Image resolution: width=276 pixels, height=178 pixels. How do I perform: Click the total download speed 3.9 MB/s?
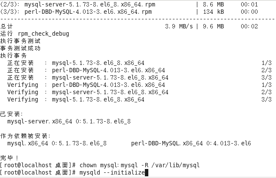pos(179,26)
